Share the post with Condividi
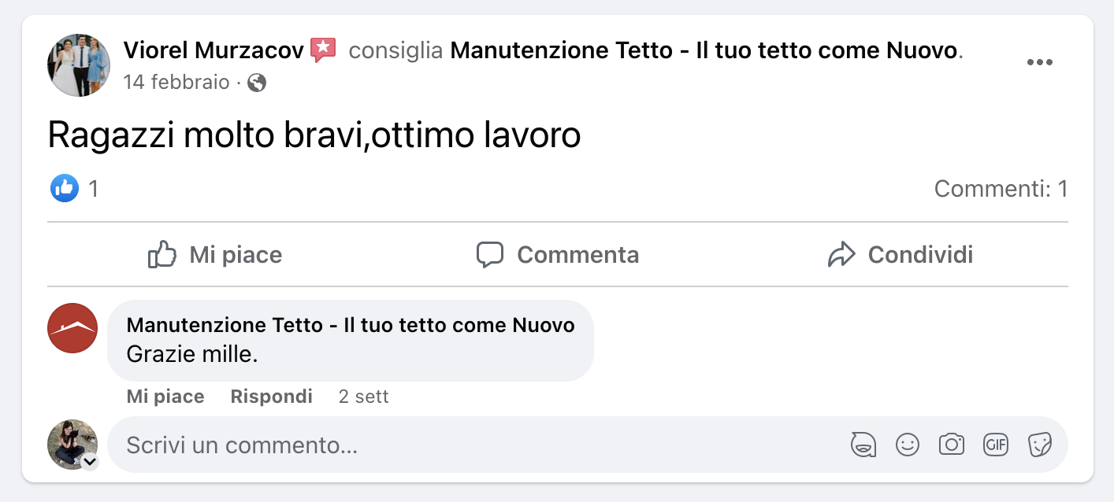 click(x=900, y=255)
